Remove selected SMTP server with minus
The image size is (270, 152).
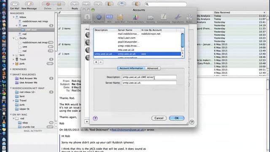[101, 62]
